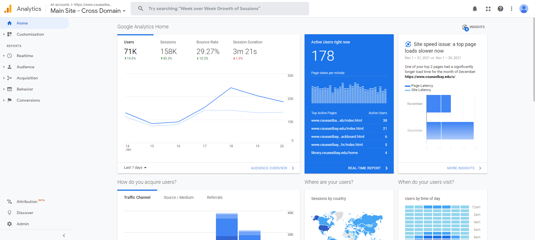Click the sessions by country world map
The height and width of the screenshot is (240, 535).
pos(347,226)
